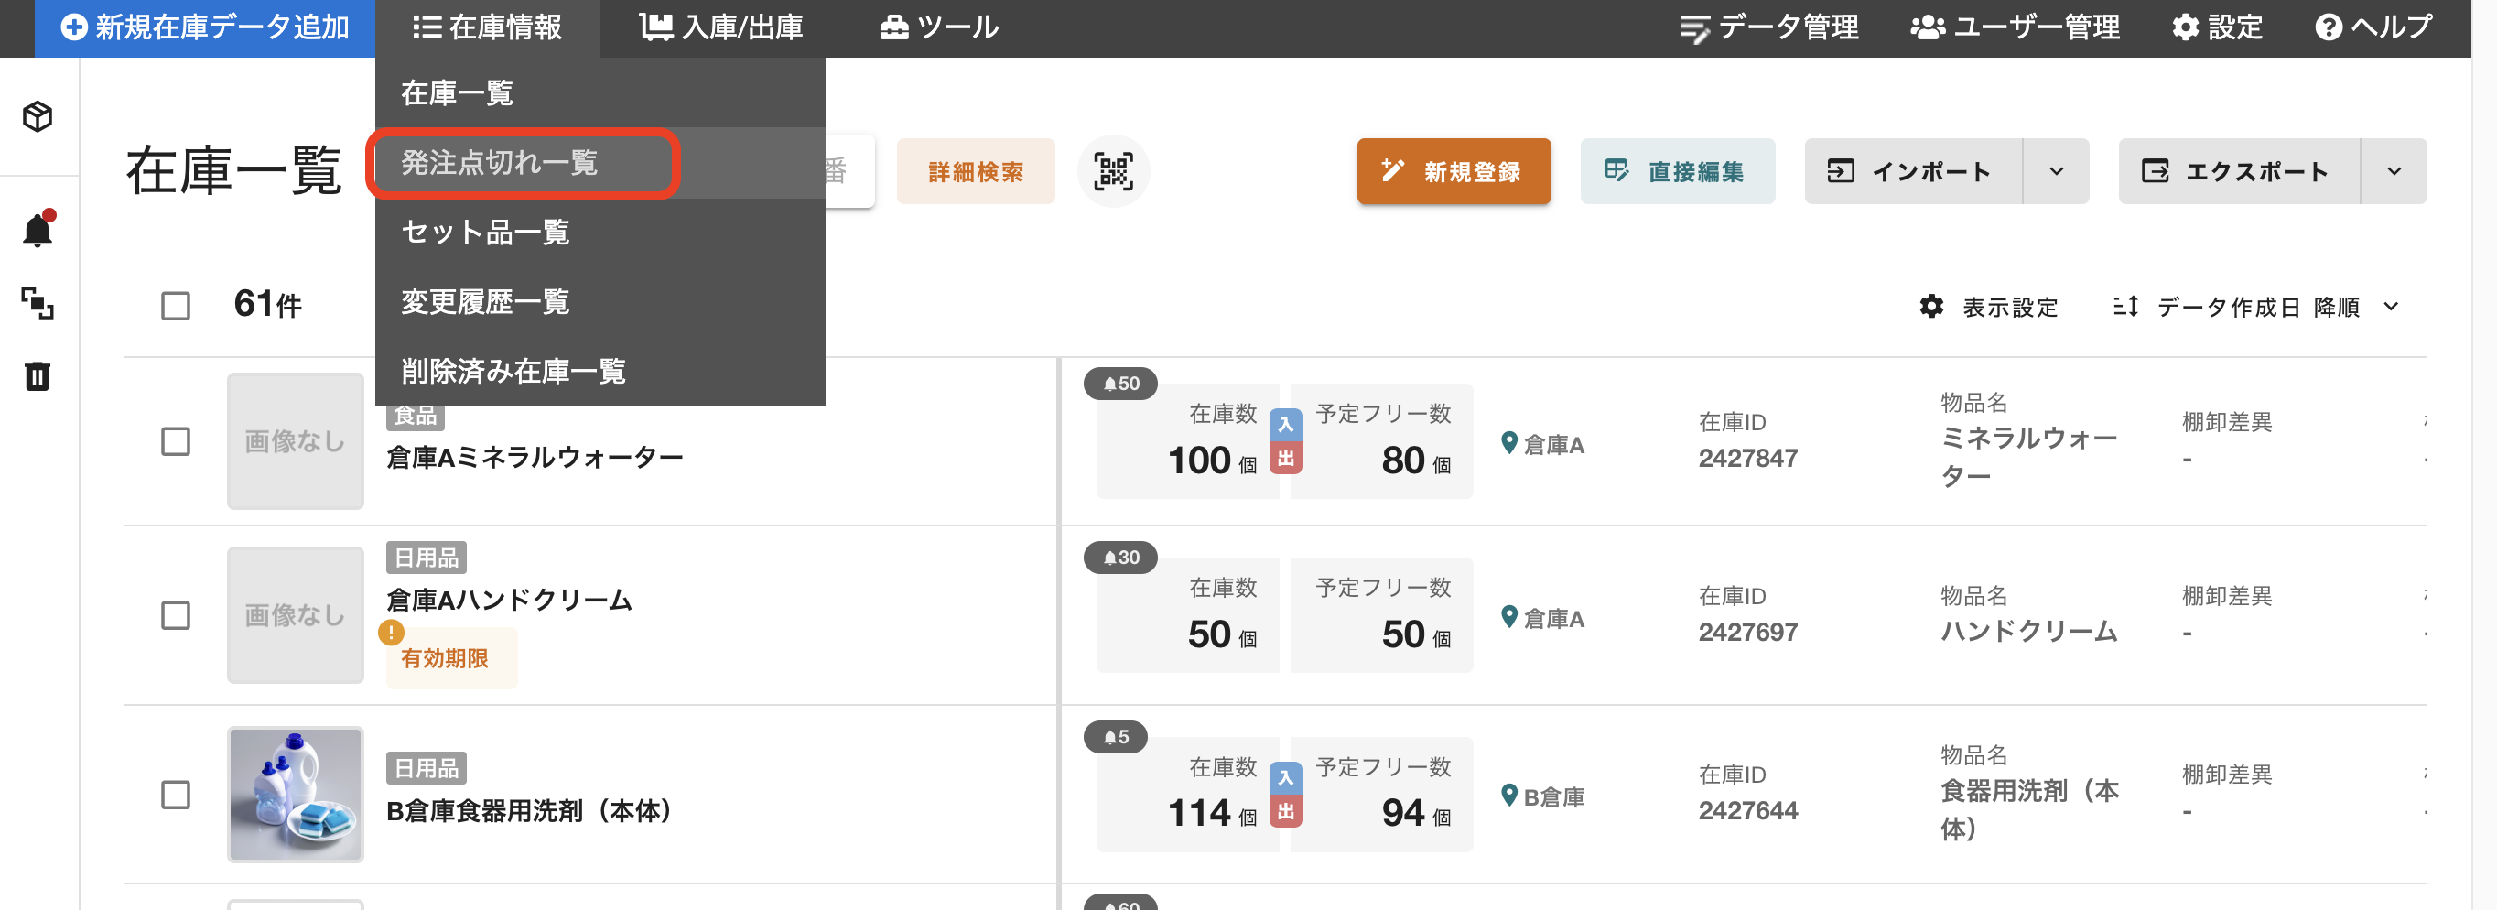Viewport: 2497px width, 910px height.
Task: Check the checkbox for 倉庫Aハンドクリーム
Action: [175, 614]
